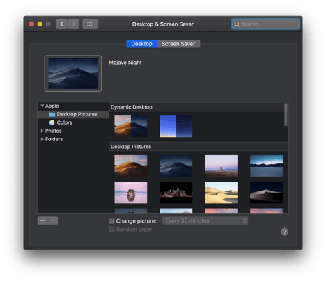Pick the Mojave Night dune picture
This screenshot has width=326, height=281.
tap(176, 166)
